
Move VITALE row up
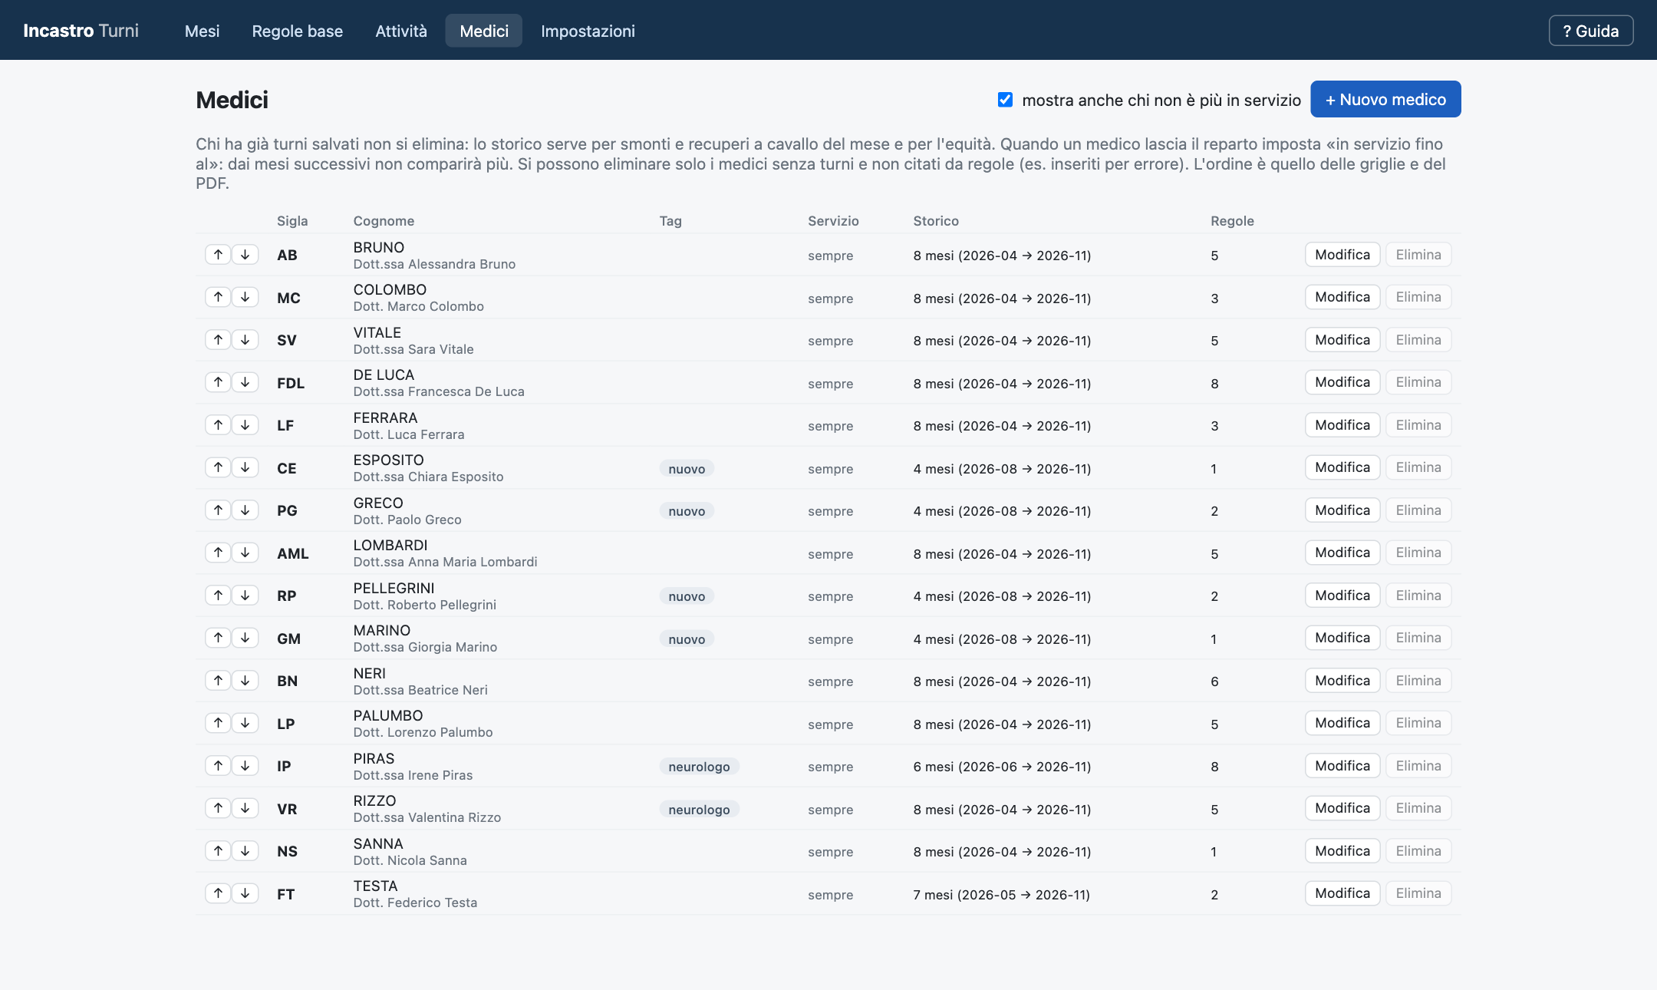coord(218,340)
